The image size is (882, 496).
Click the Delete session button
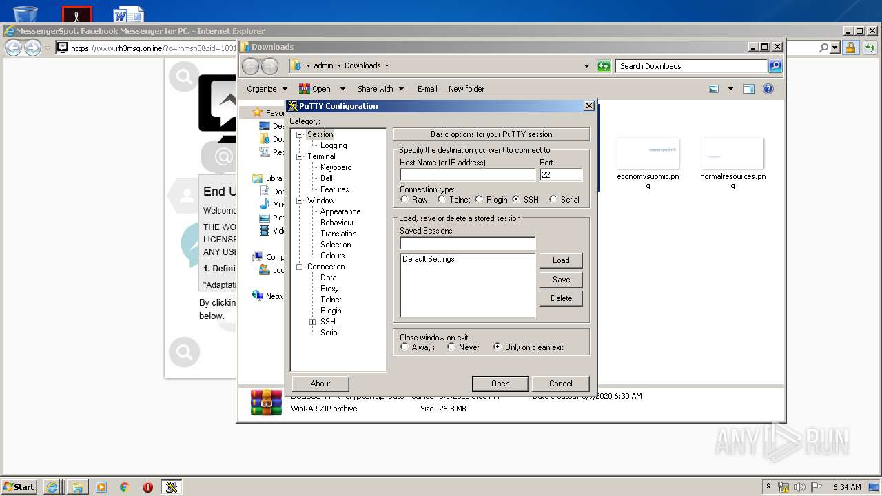561,298
